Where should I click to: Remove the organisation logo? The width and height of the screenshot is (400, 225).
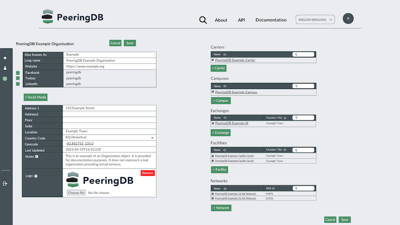tap(147, 173)
